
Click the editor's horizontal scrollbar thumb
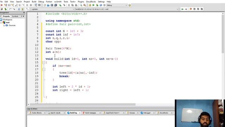click(x=83, y=104)
